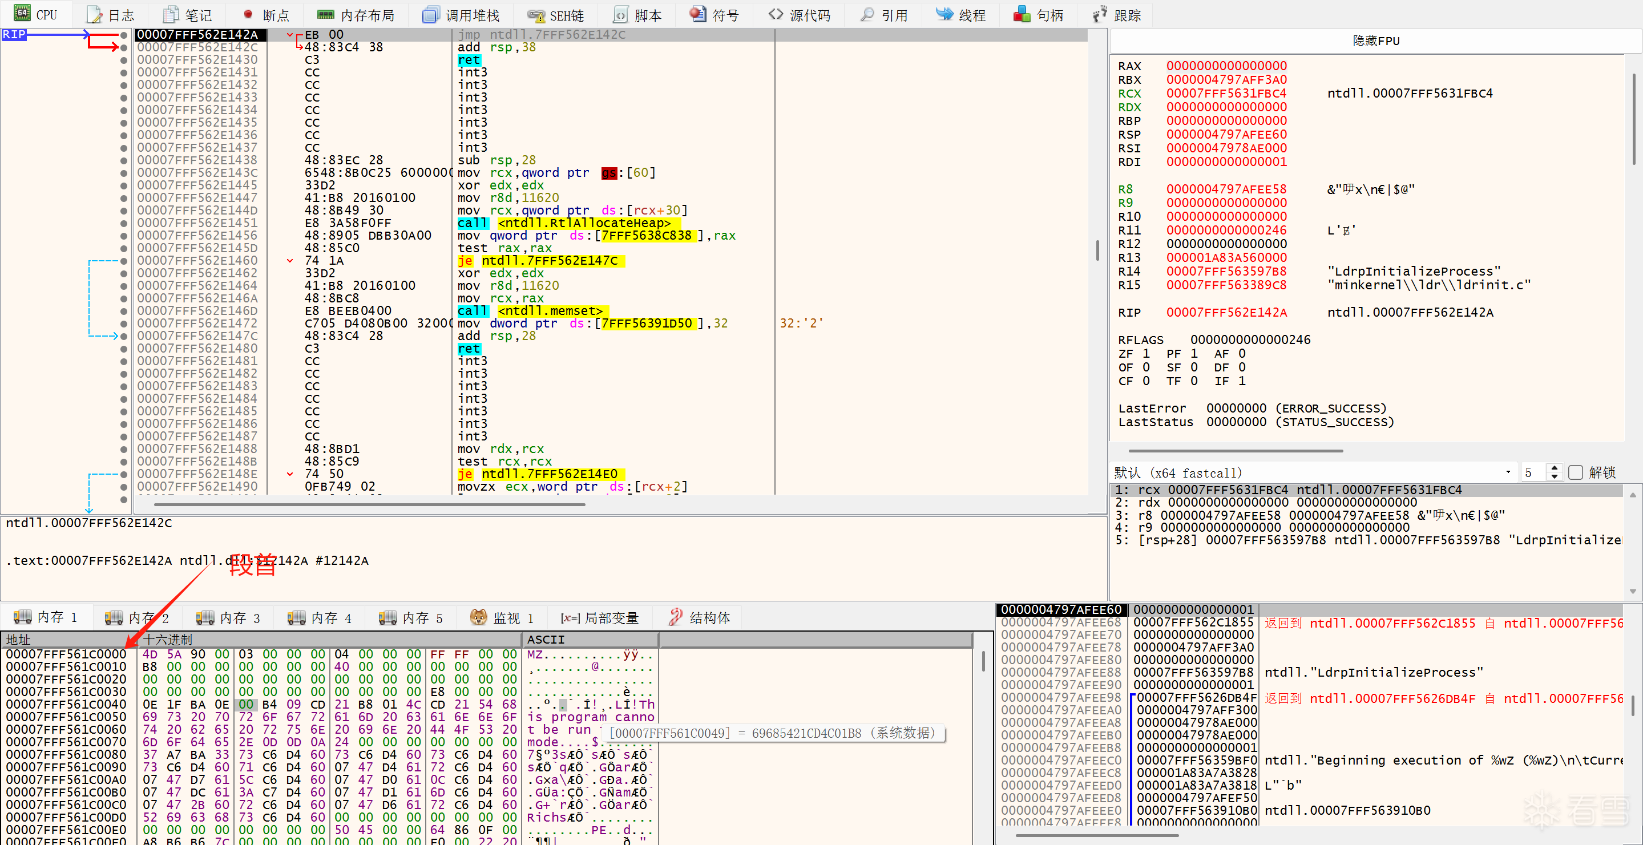Click the 内存 4 dump icon
Viewport: 1643px width, 845px height.
tap(297, 617)
